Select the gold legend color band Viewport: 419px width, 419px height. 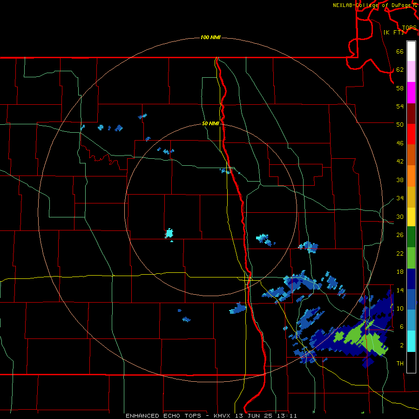click(411, 197)
